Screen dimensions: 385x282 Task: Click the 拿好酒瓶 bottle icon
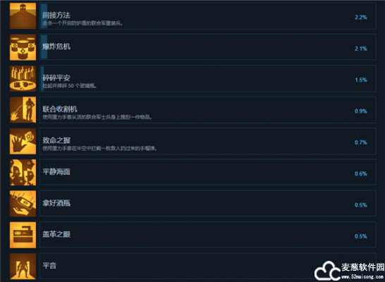(x=23, y=204)
